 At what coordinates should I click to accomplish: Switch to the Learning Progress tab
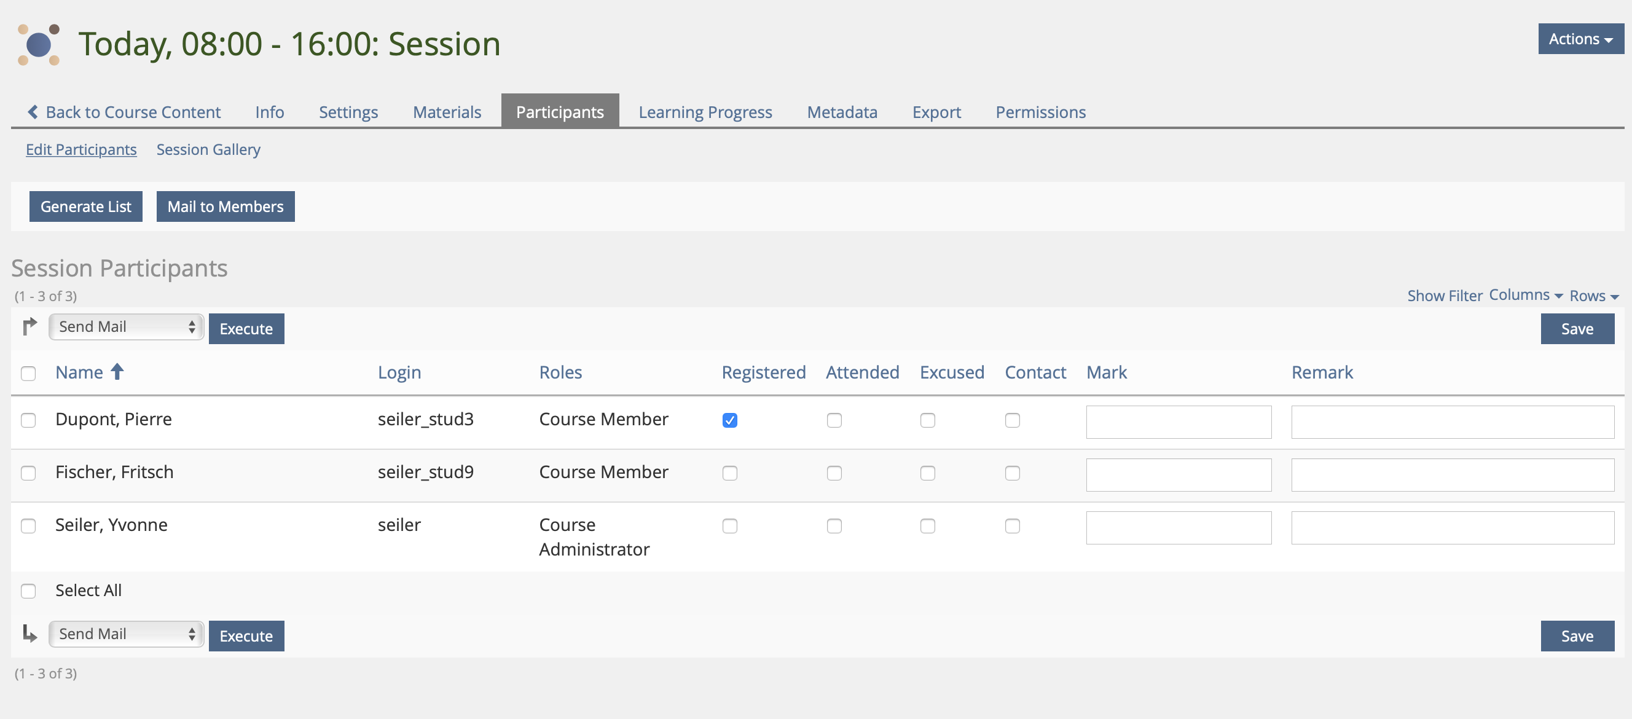coord(705,112)
